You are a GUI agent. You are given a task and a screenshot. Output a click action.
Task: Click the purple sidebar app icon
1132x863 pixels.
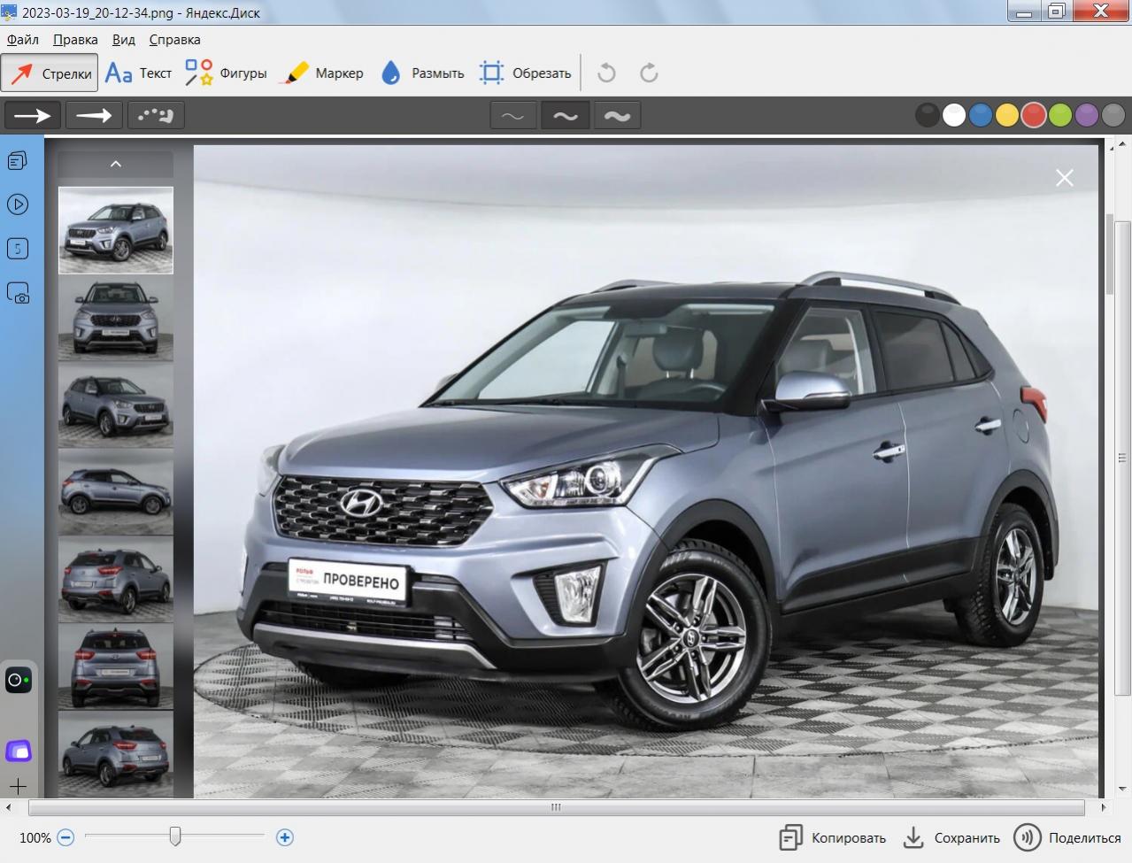coord(19,751)
